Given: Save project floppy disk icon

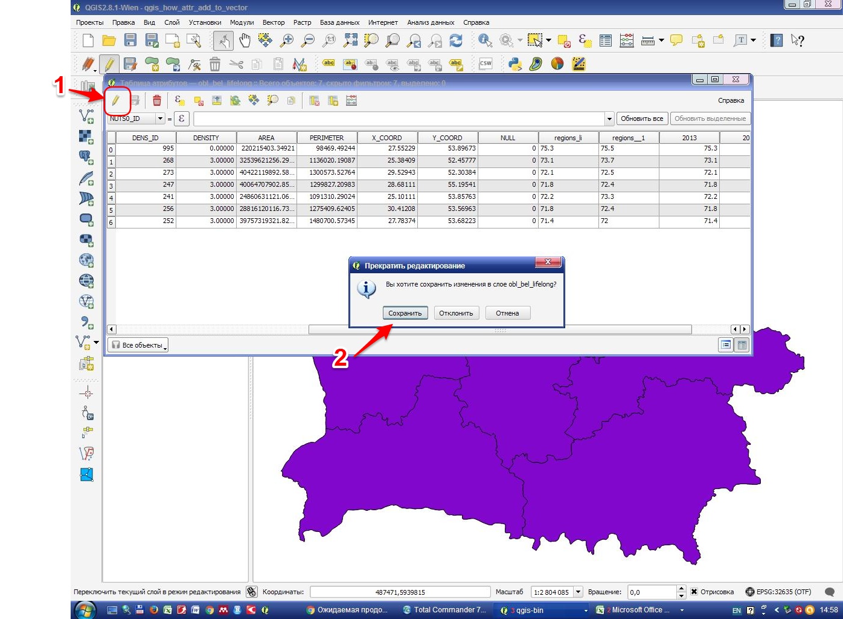Looking at the screenshot, I should tap(130, 41).
